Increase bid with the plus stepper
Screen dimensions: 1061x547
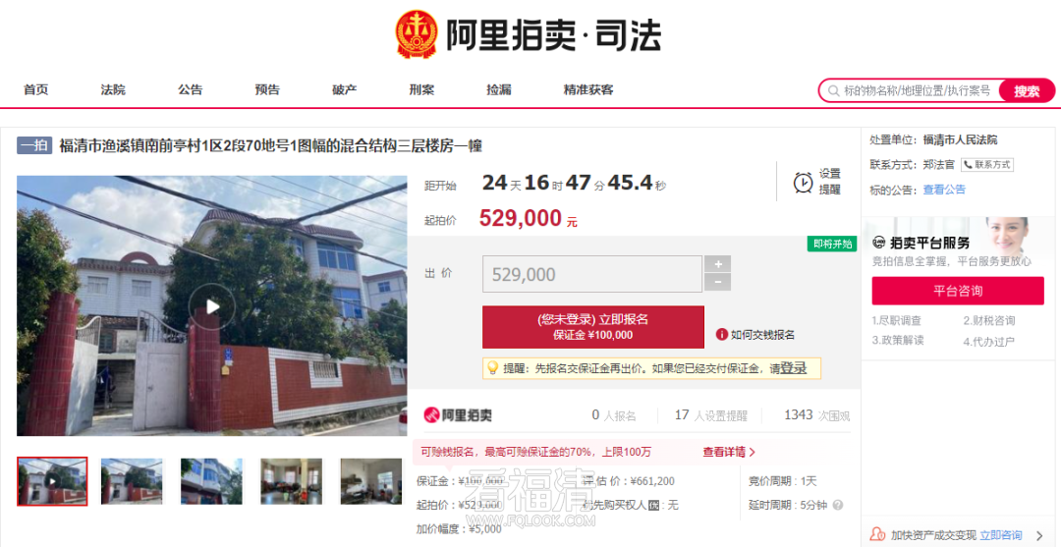click(x=717, y=264)
